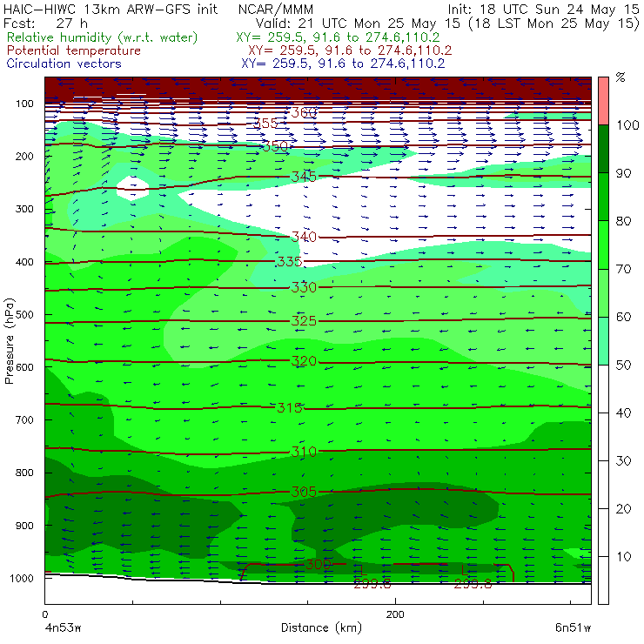Screen dimensions: 644x644
Task: Click the 305 contour label
Action: click(x=304, y=492)
